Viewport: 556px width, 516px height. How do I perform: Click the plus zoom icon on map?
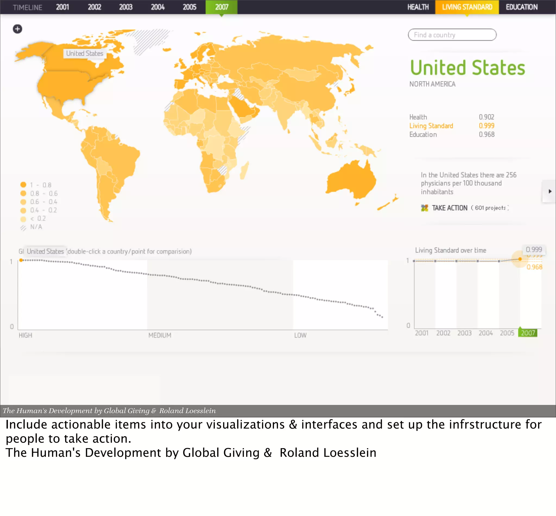(17, 29)
